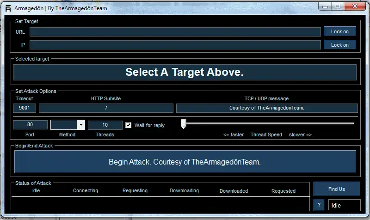Click the Downloaded status column header

tap(234, 191)
